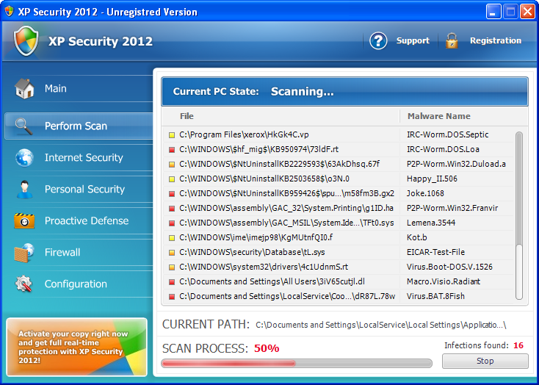Click the scan results vertical scrollbar

click(519, 213)
